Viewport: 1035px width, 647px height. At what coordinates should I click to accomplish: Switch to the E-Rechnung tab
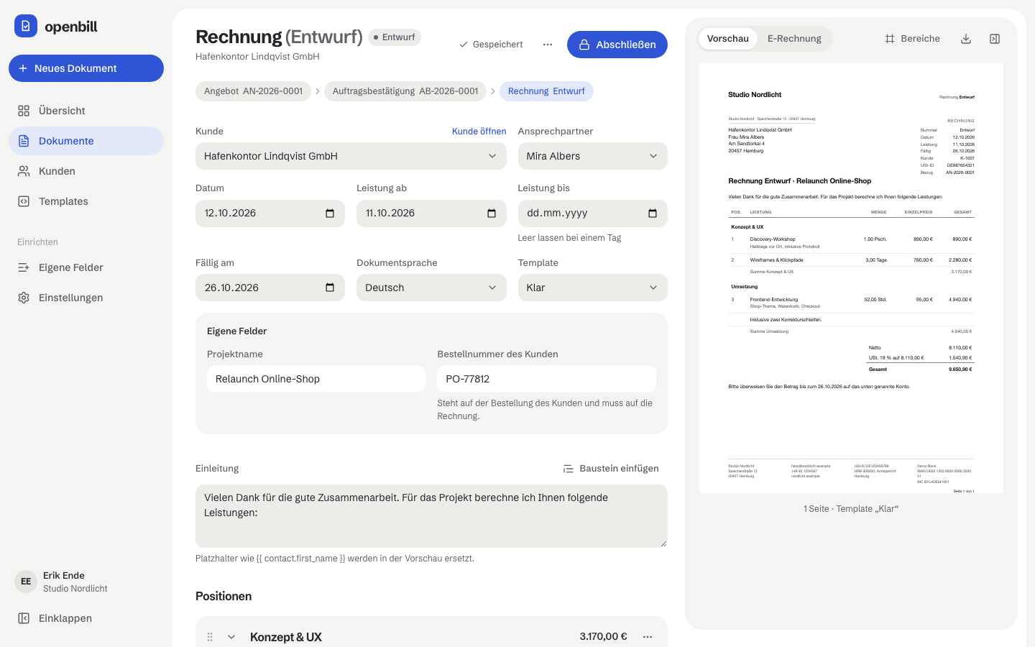tap(794, 39)
